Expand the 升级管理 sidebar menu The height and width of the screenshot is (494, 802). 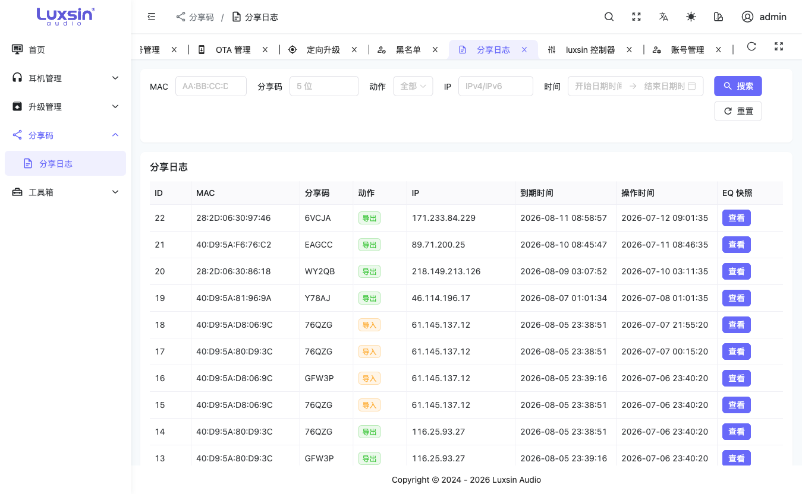click(x=65, y=106)
